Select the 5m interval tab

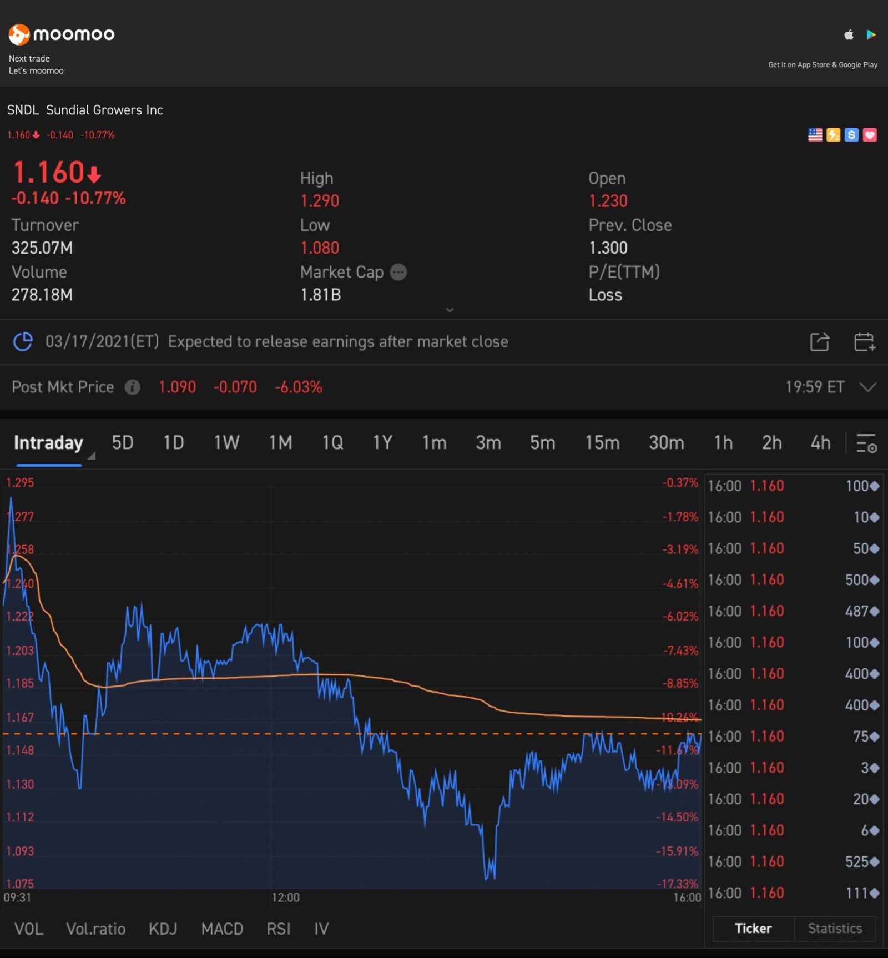[542, 443]
